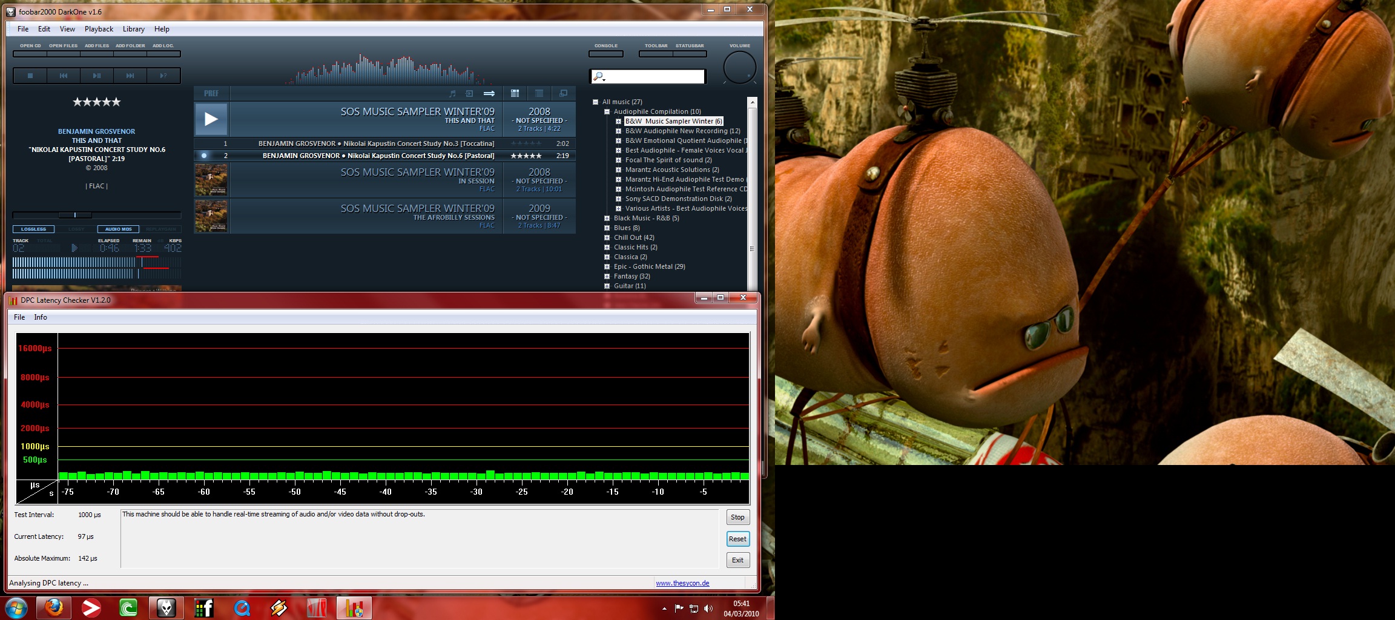The height and width of the screenshot is (620, 1395).
Task: Click the five-star rating under playback buttons
Action: pos(97,102)
